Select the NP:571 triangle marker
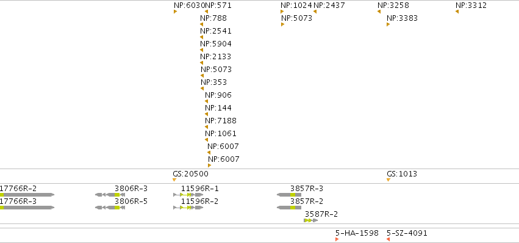The width and height of the screenshot is (519, 243). tap(207, 12)
